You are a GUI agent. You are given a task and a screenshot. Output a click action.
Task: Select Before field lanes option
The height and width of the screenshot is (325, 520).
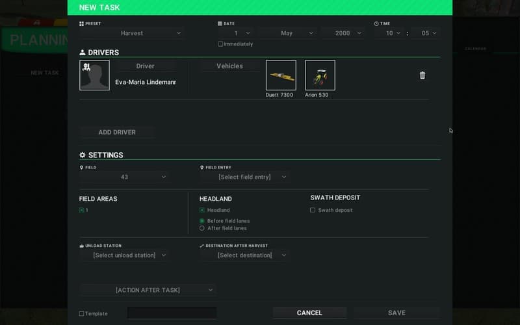pyautogui.click(x=202, y=221)
